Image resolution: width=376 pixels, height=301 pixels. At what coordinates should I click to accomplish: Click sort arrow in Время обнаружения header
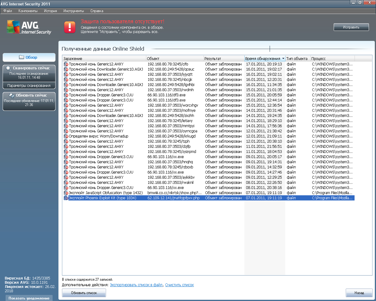coord(283,58)
